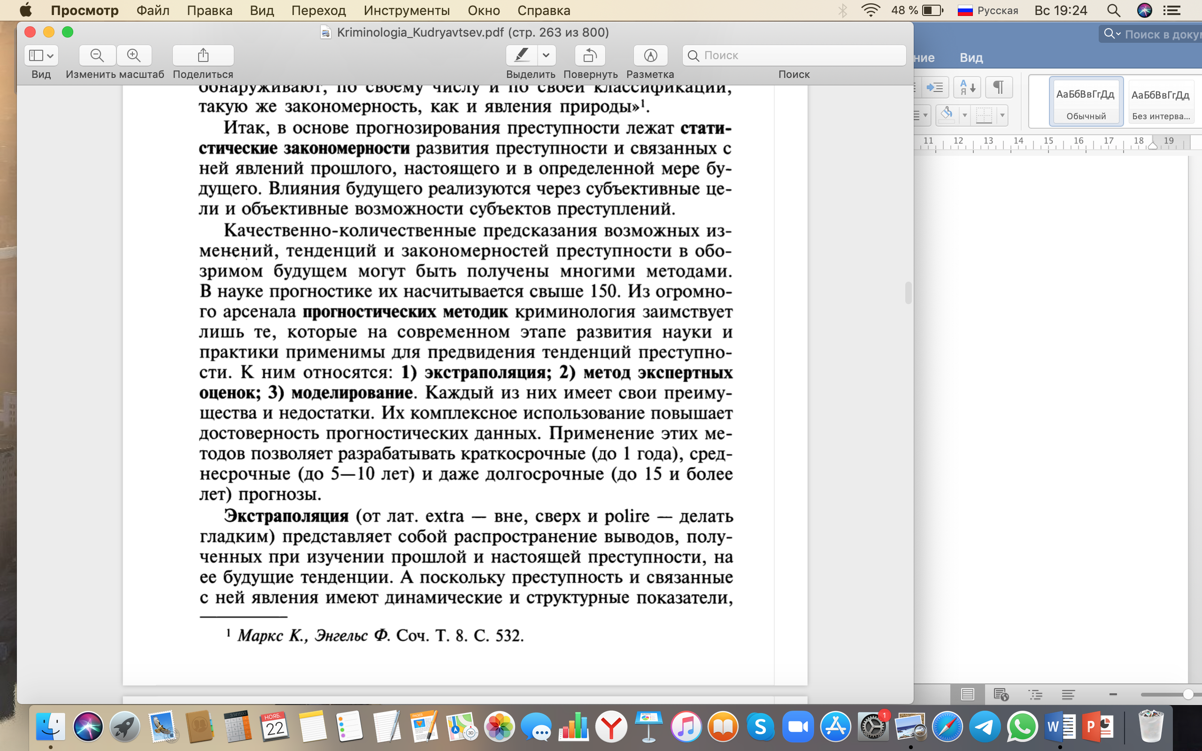Screen dimensions: 1202x751
Task: Click the battery status icon
Action: coord(932,10)
